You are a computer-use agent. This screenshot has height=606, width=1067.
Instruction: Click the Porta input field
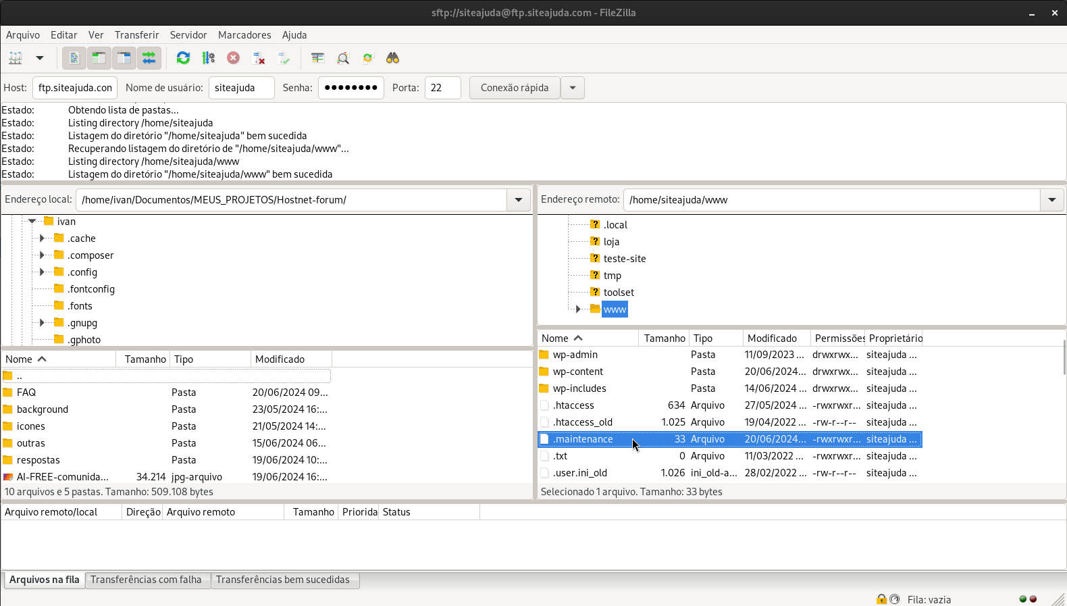[x=443, y=88]
